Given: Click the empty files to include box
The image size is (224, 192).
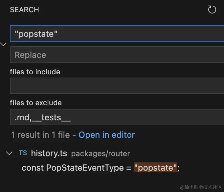Looking at the screenshot, I should point(117,86).
